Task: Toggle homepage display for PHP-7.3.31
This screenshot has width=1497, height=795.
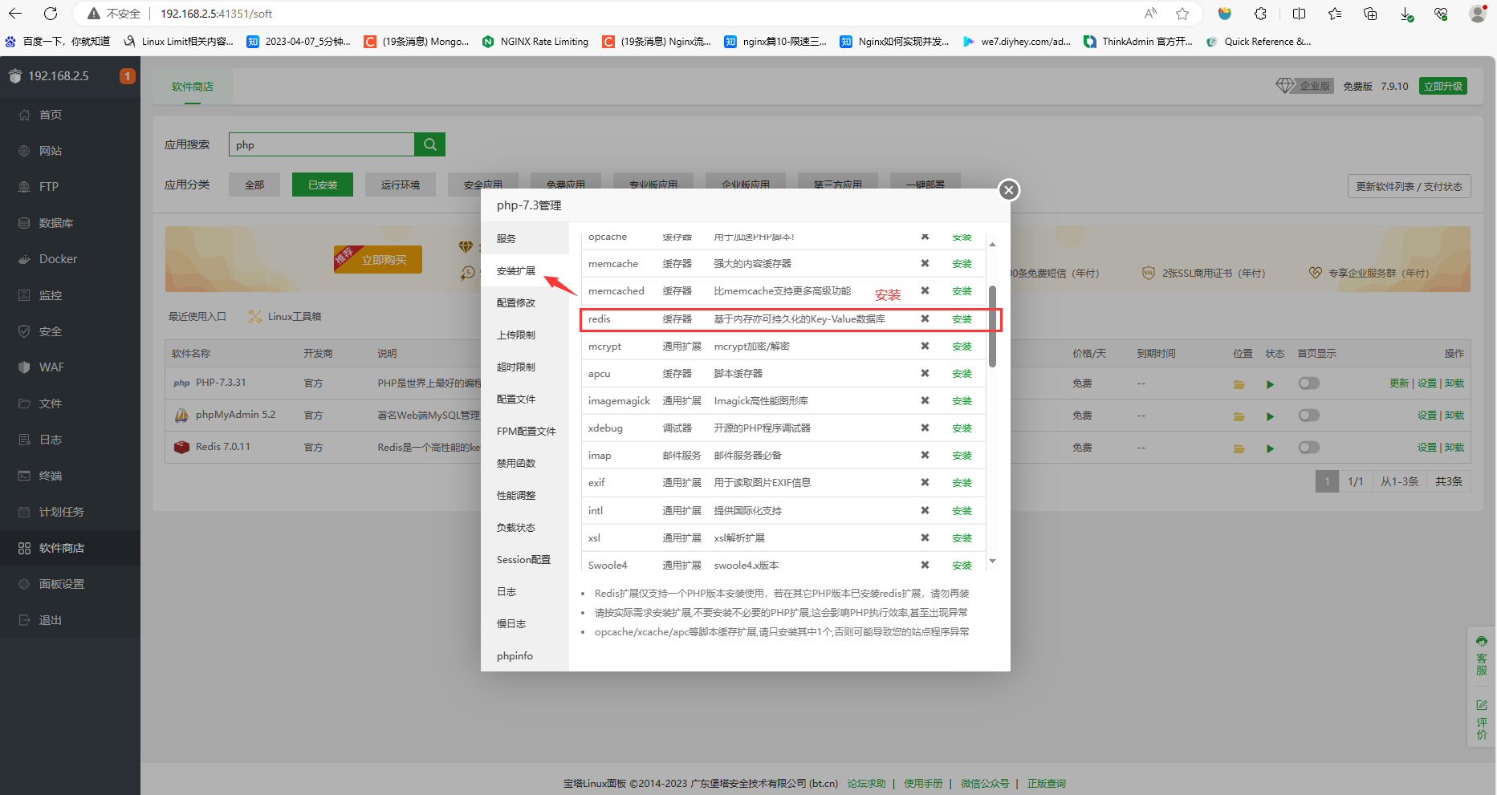Action: tap(1309, 383)
